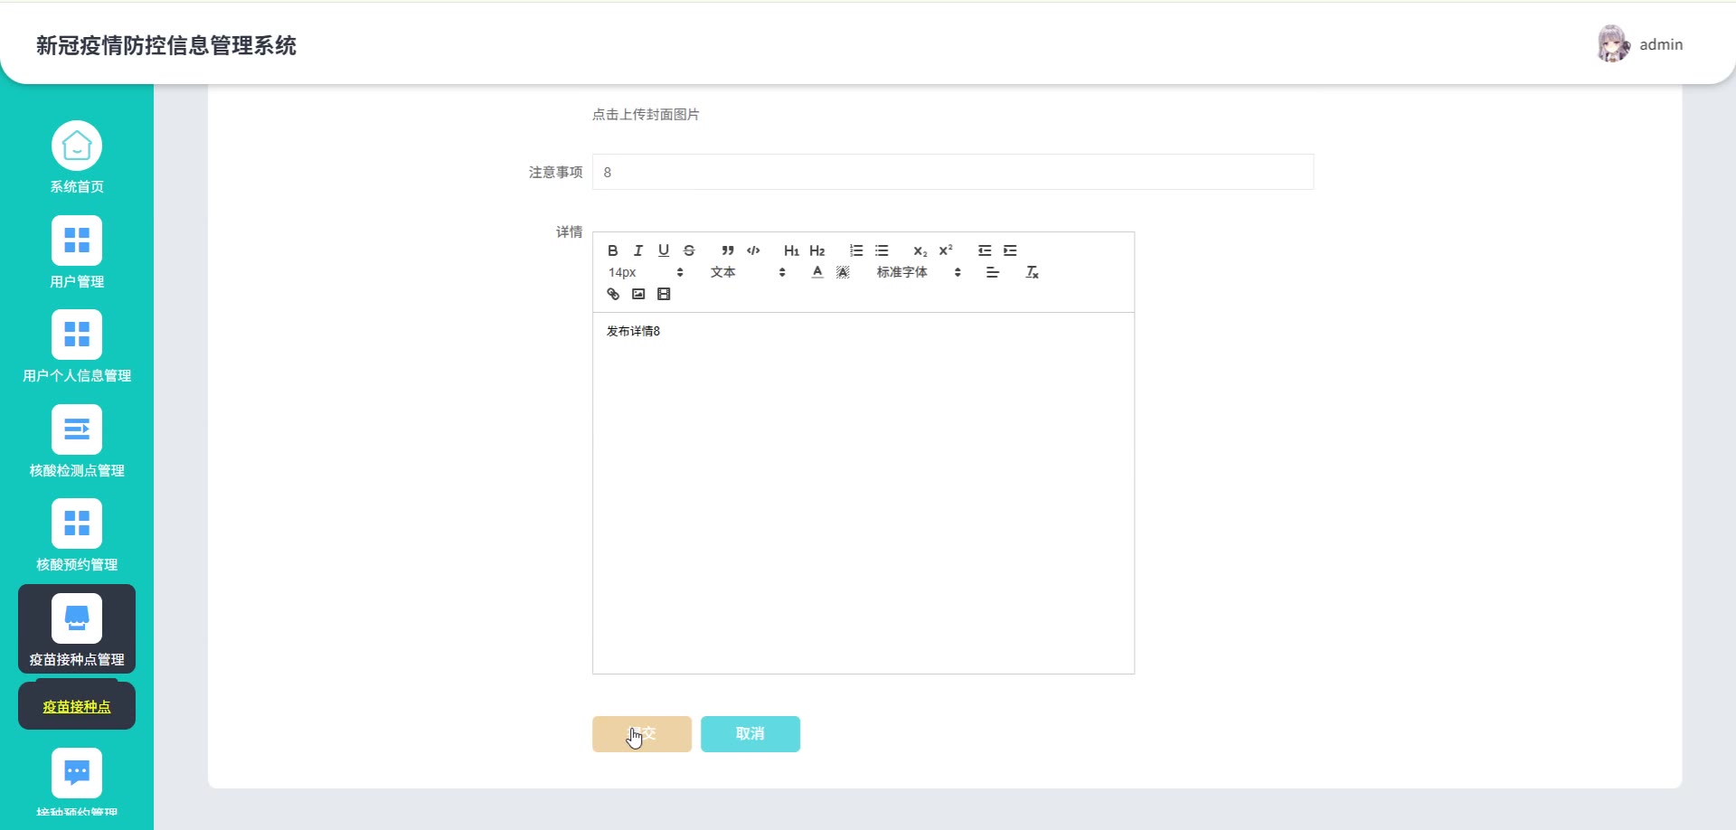The image size is (1736, 830).
Task: Insert hyperlink via link icon
Action: pyautogui.click(x=613, y=294)
